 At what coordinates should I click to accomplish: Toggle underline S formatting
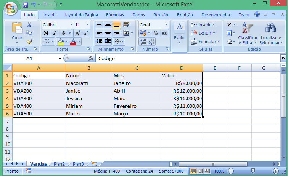click(x=63, y=33)
